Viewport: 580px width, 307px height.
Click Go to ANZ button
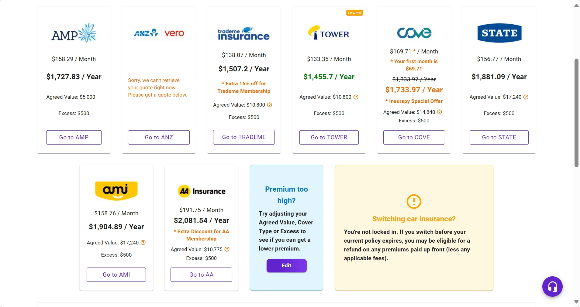(x=159, y=138)
